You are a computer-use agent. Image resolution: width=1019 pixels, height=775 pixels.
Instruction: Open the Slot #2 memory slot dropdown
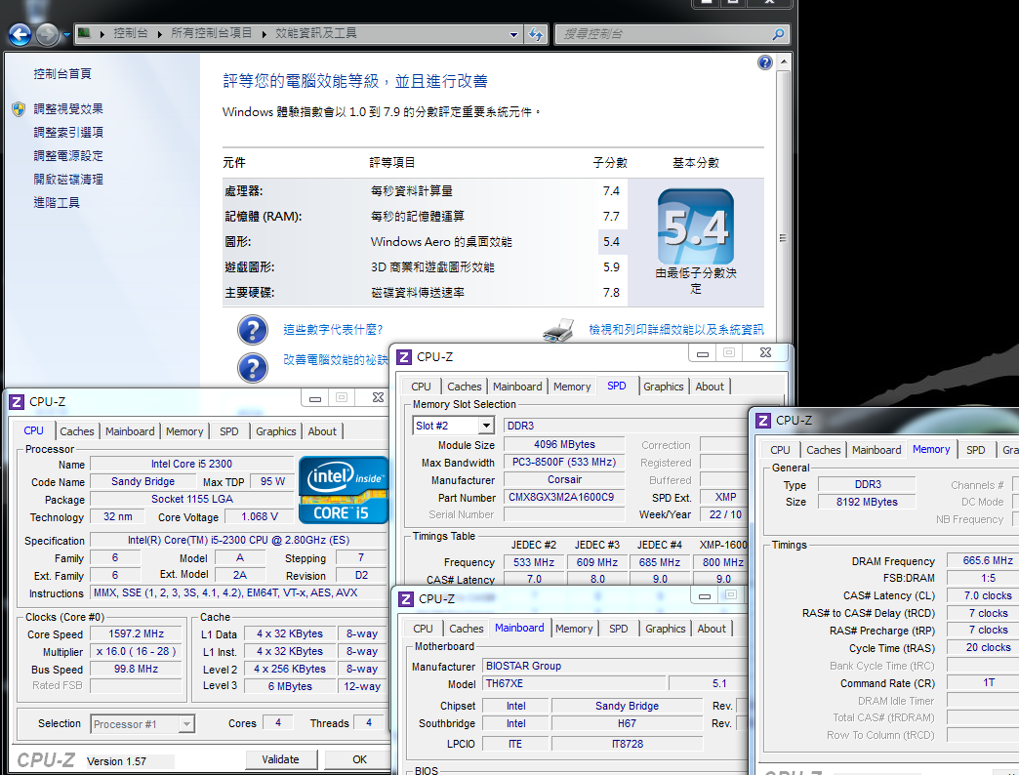(486, 426)
